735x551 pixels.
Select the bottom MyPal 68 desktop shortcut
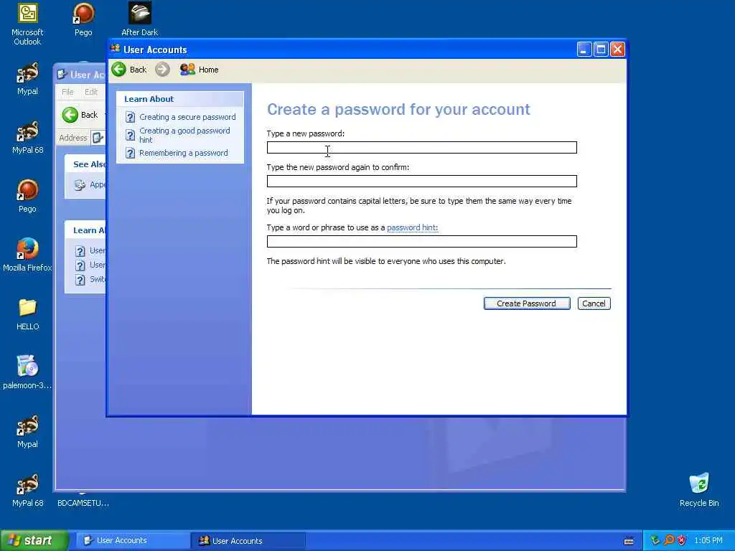pos(28,491)
